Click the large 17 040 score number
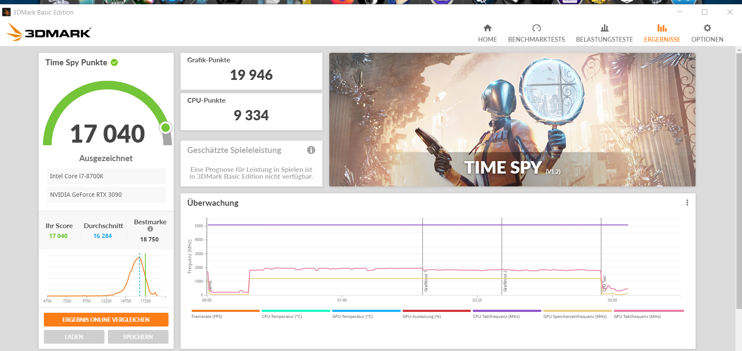 click(x=107, y=134)
